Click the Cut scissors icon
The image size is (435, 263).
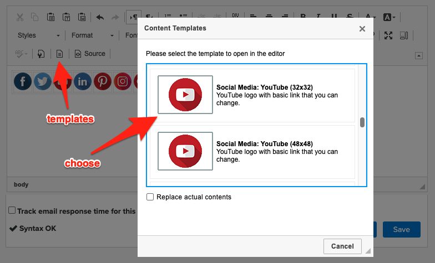(20, 17)
